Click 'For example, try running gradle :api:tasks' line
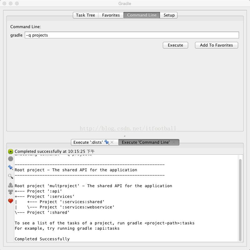Image resolution: width=250 pixels, height=250 pixels. (67, 228)
